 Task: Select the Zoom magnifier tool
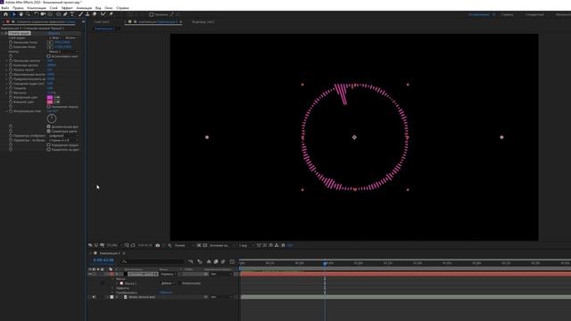point(28,14)
